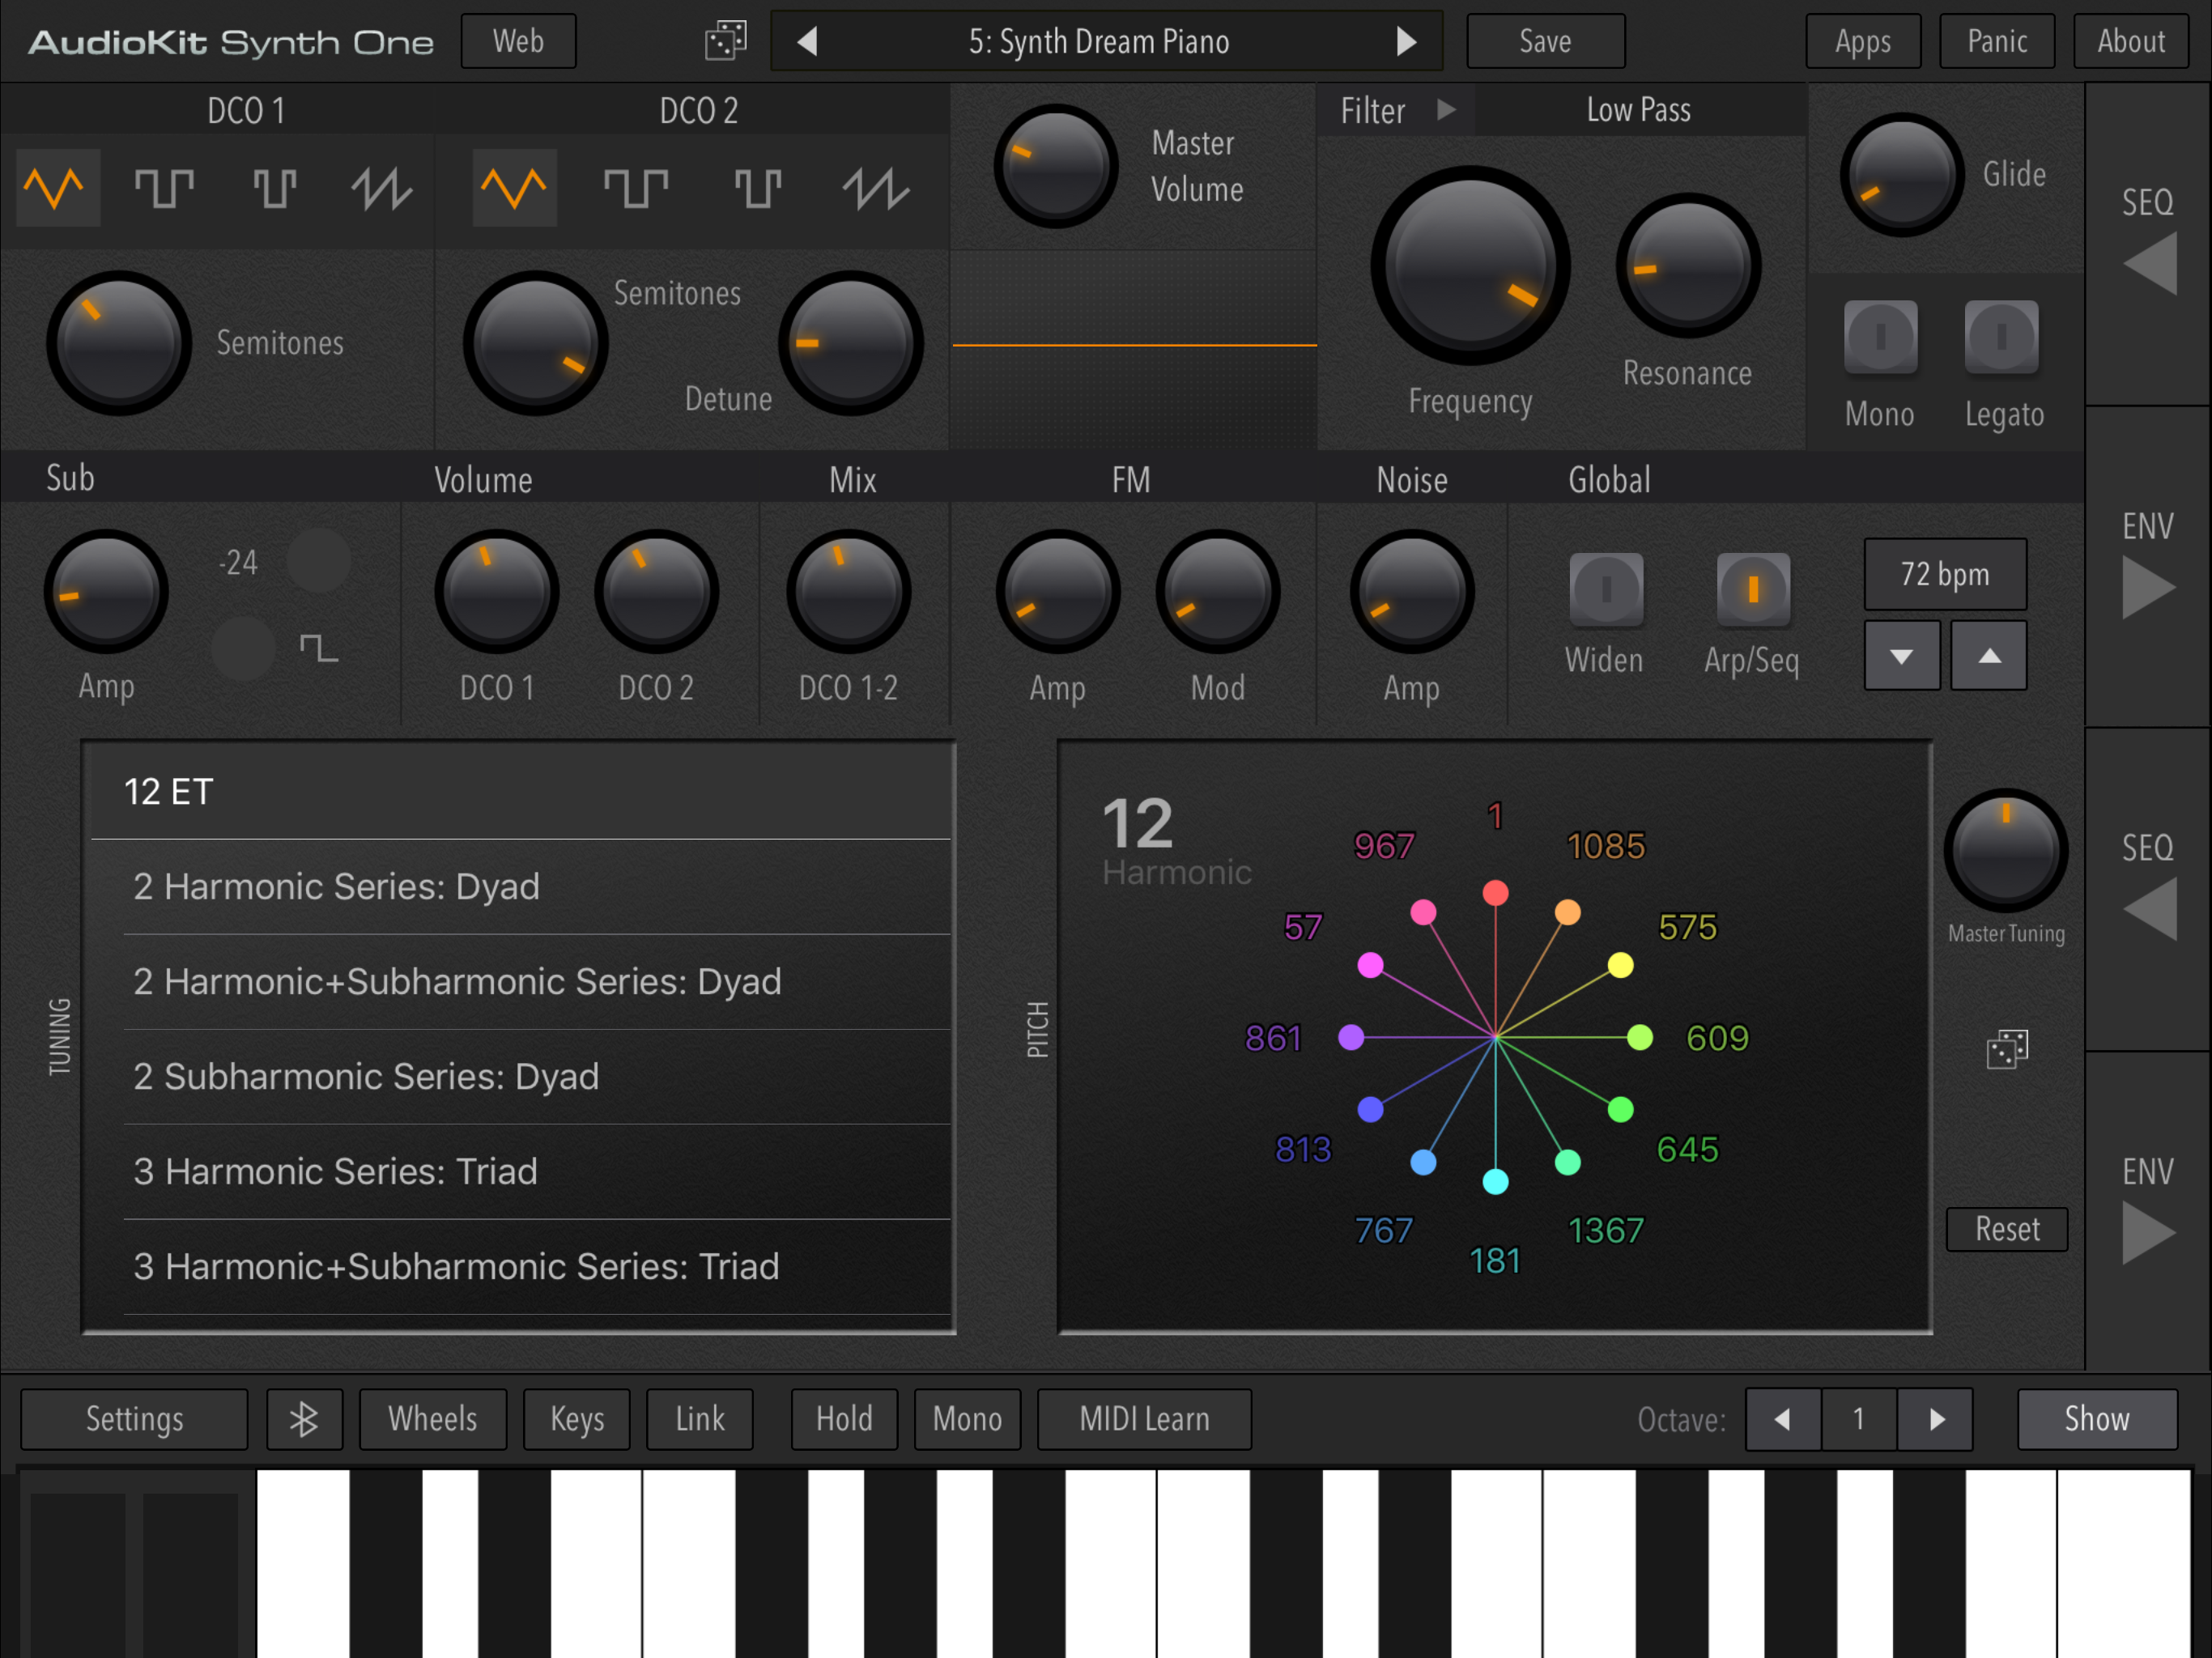
Task: Open the About page
Action: point(2131,41)
